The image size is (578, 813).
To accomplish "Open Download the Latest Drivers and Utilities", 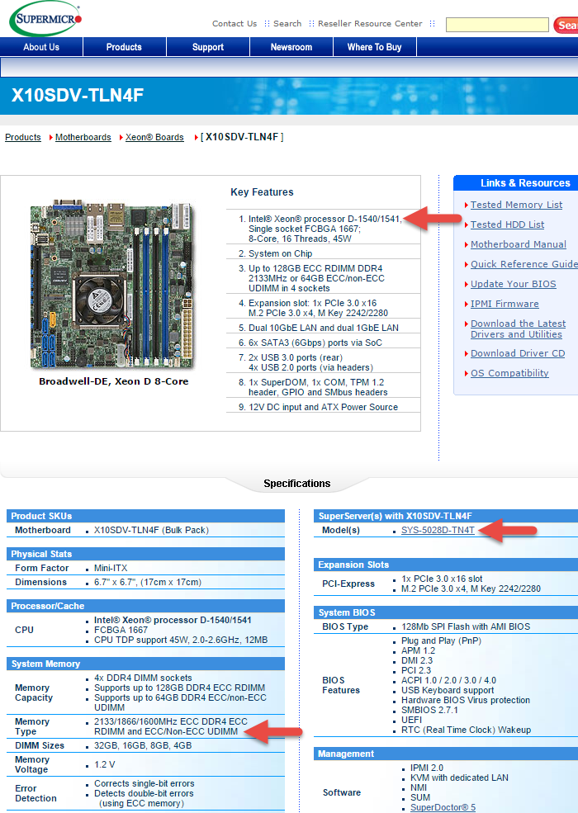I will tap(518, 329).
